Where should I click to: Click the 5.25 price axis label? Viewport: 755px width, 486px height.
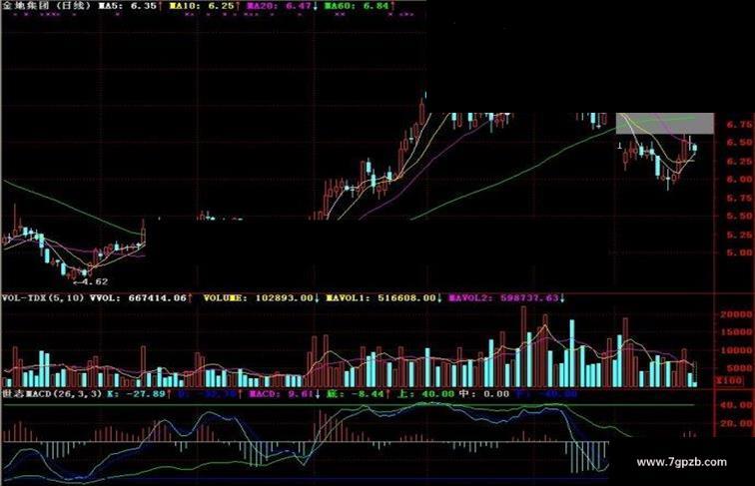coord(740,235)
